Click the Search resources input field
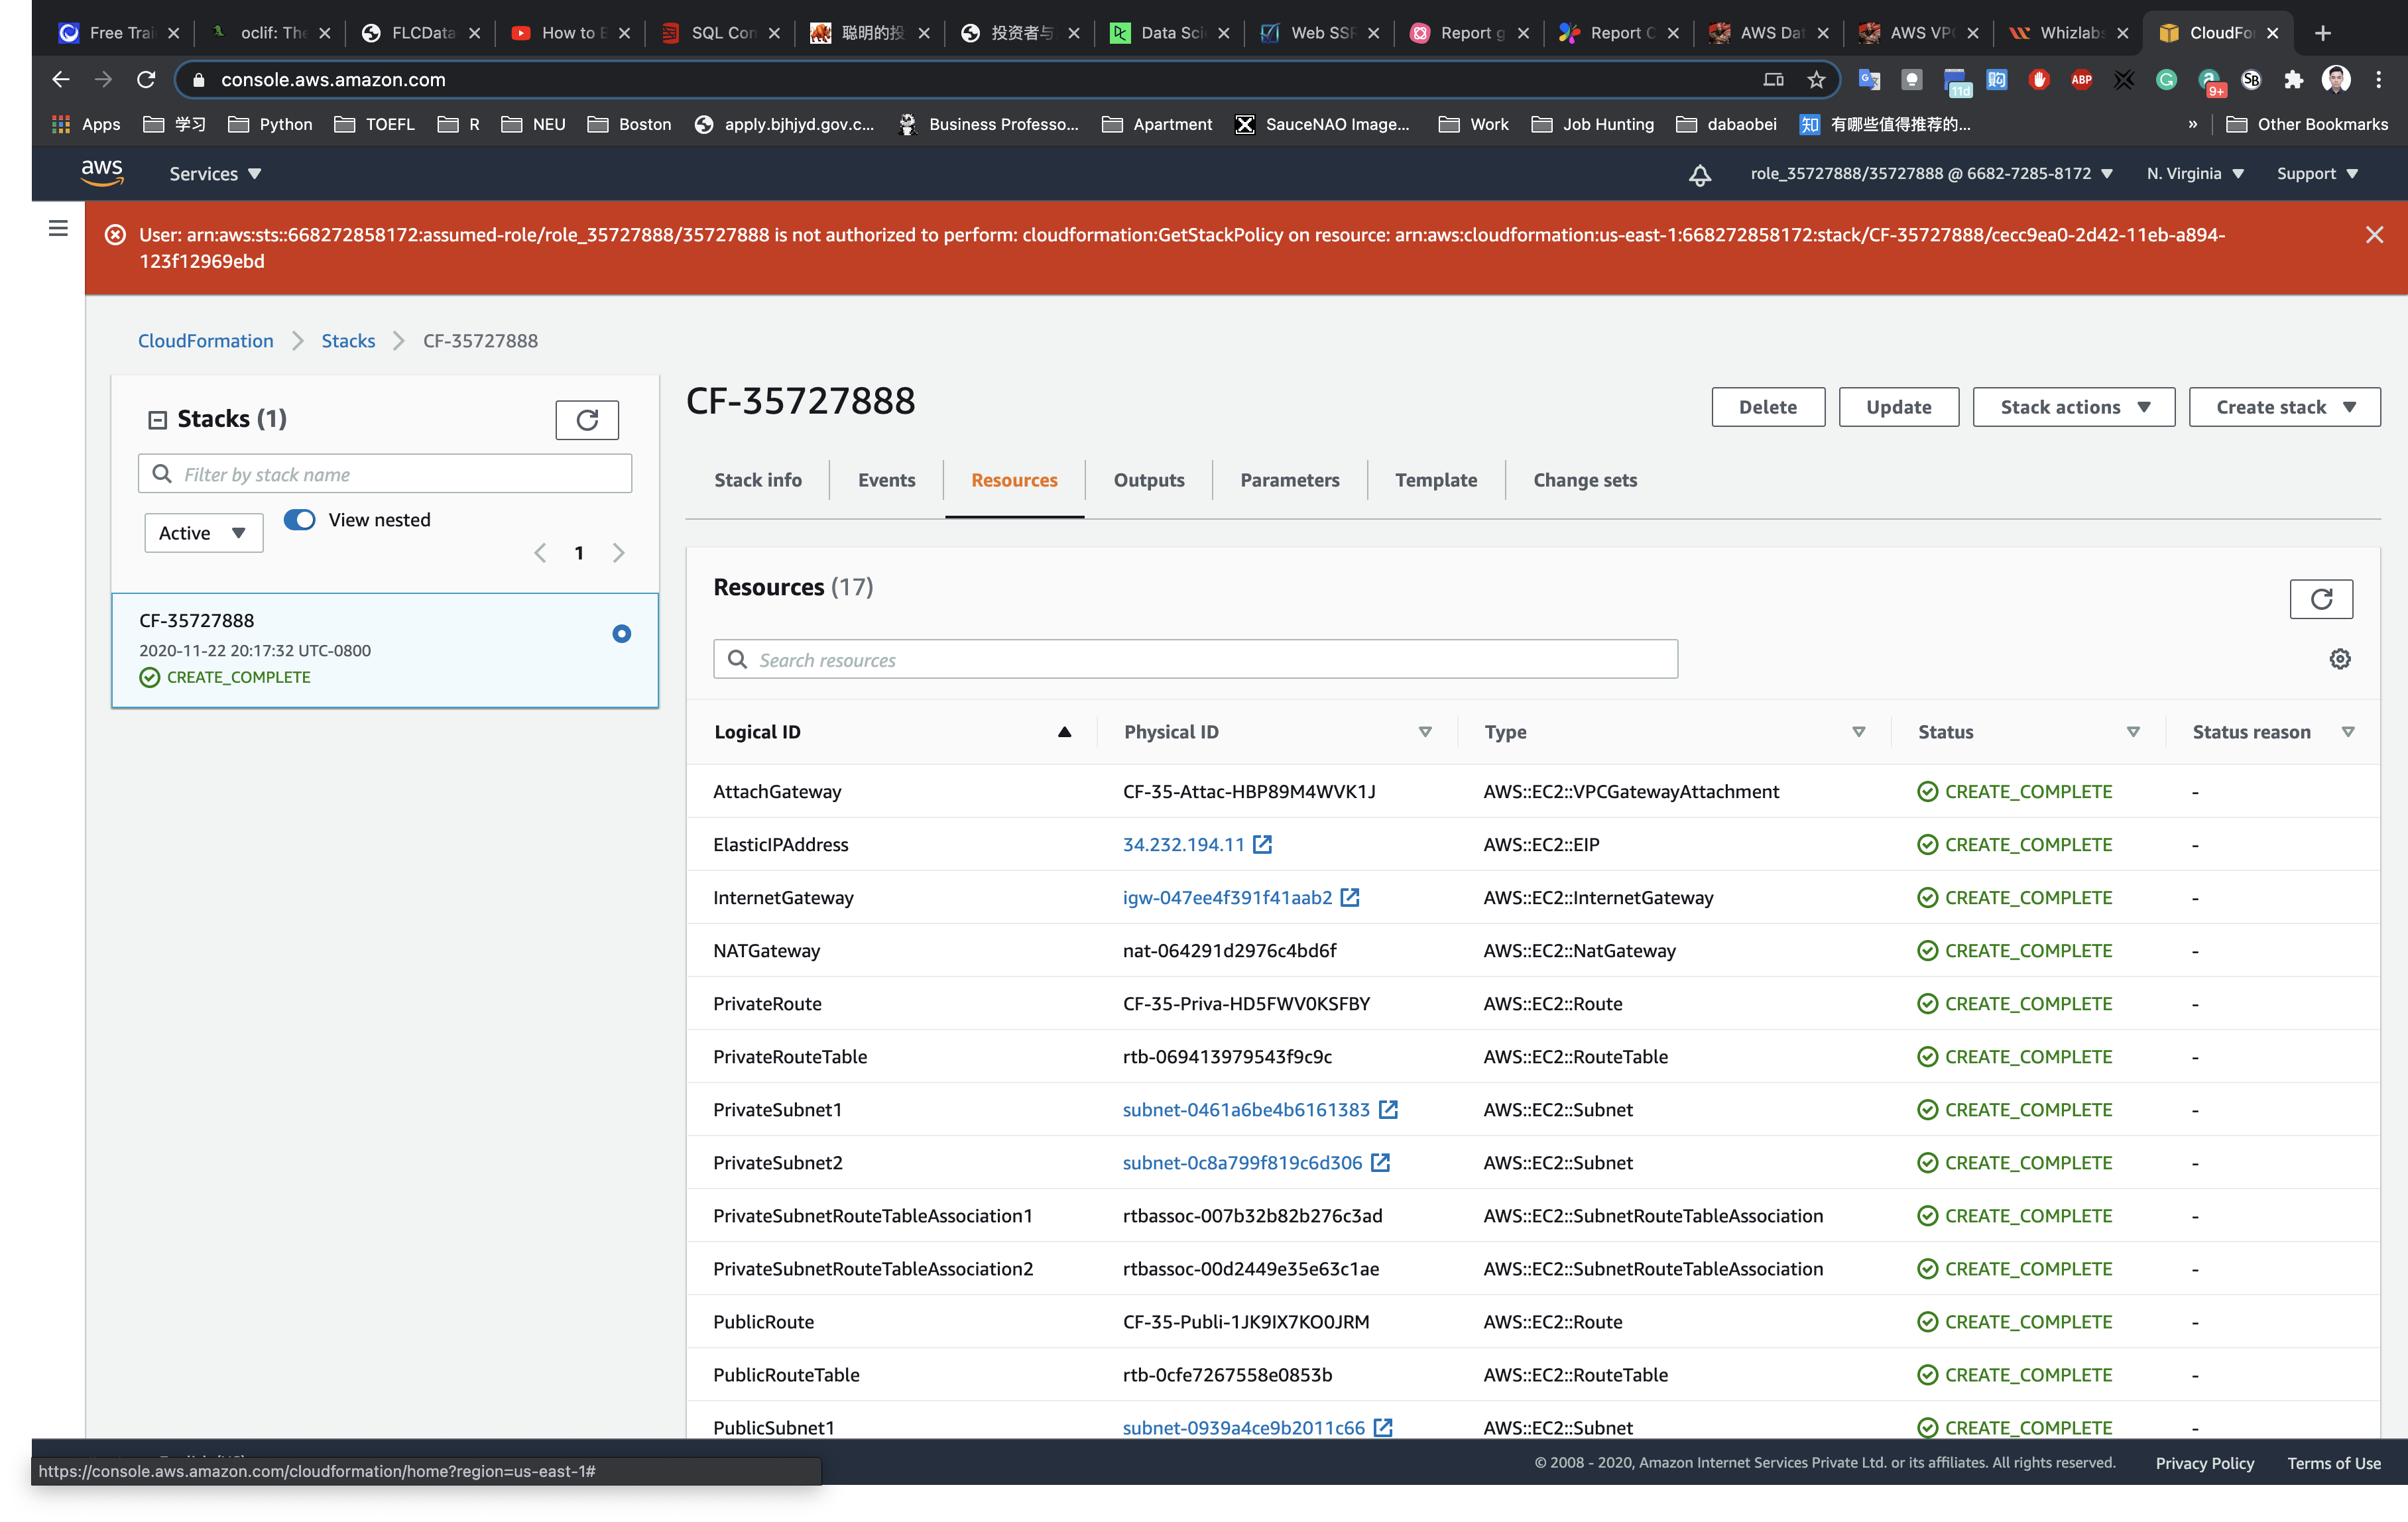This screenshot has height=1522, width=2408. [1195, 660]
